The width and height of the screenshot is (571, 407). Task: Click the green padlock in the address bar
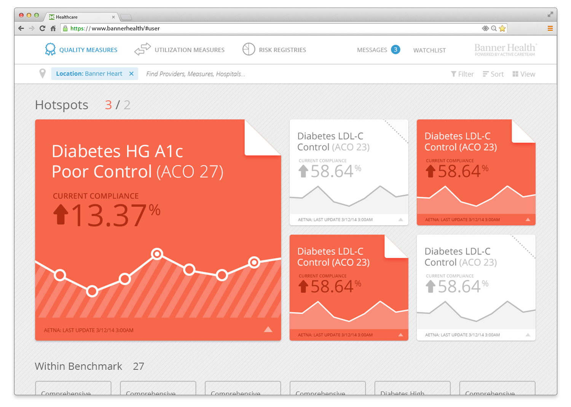tap(65, 28)
